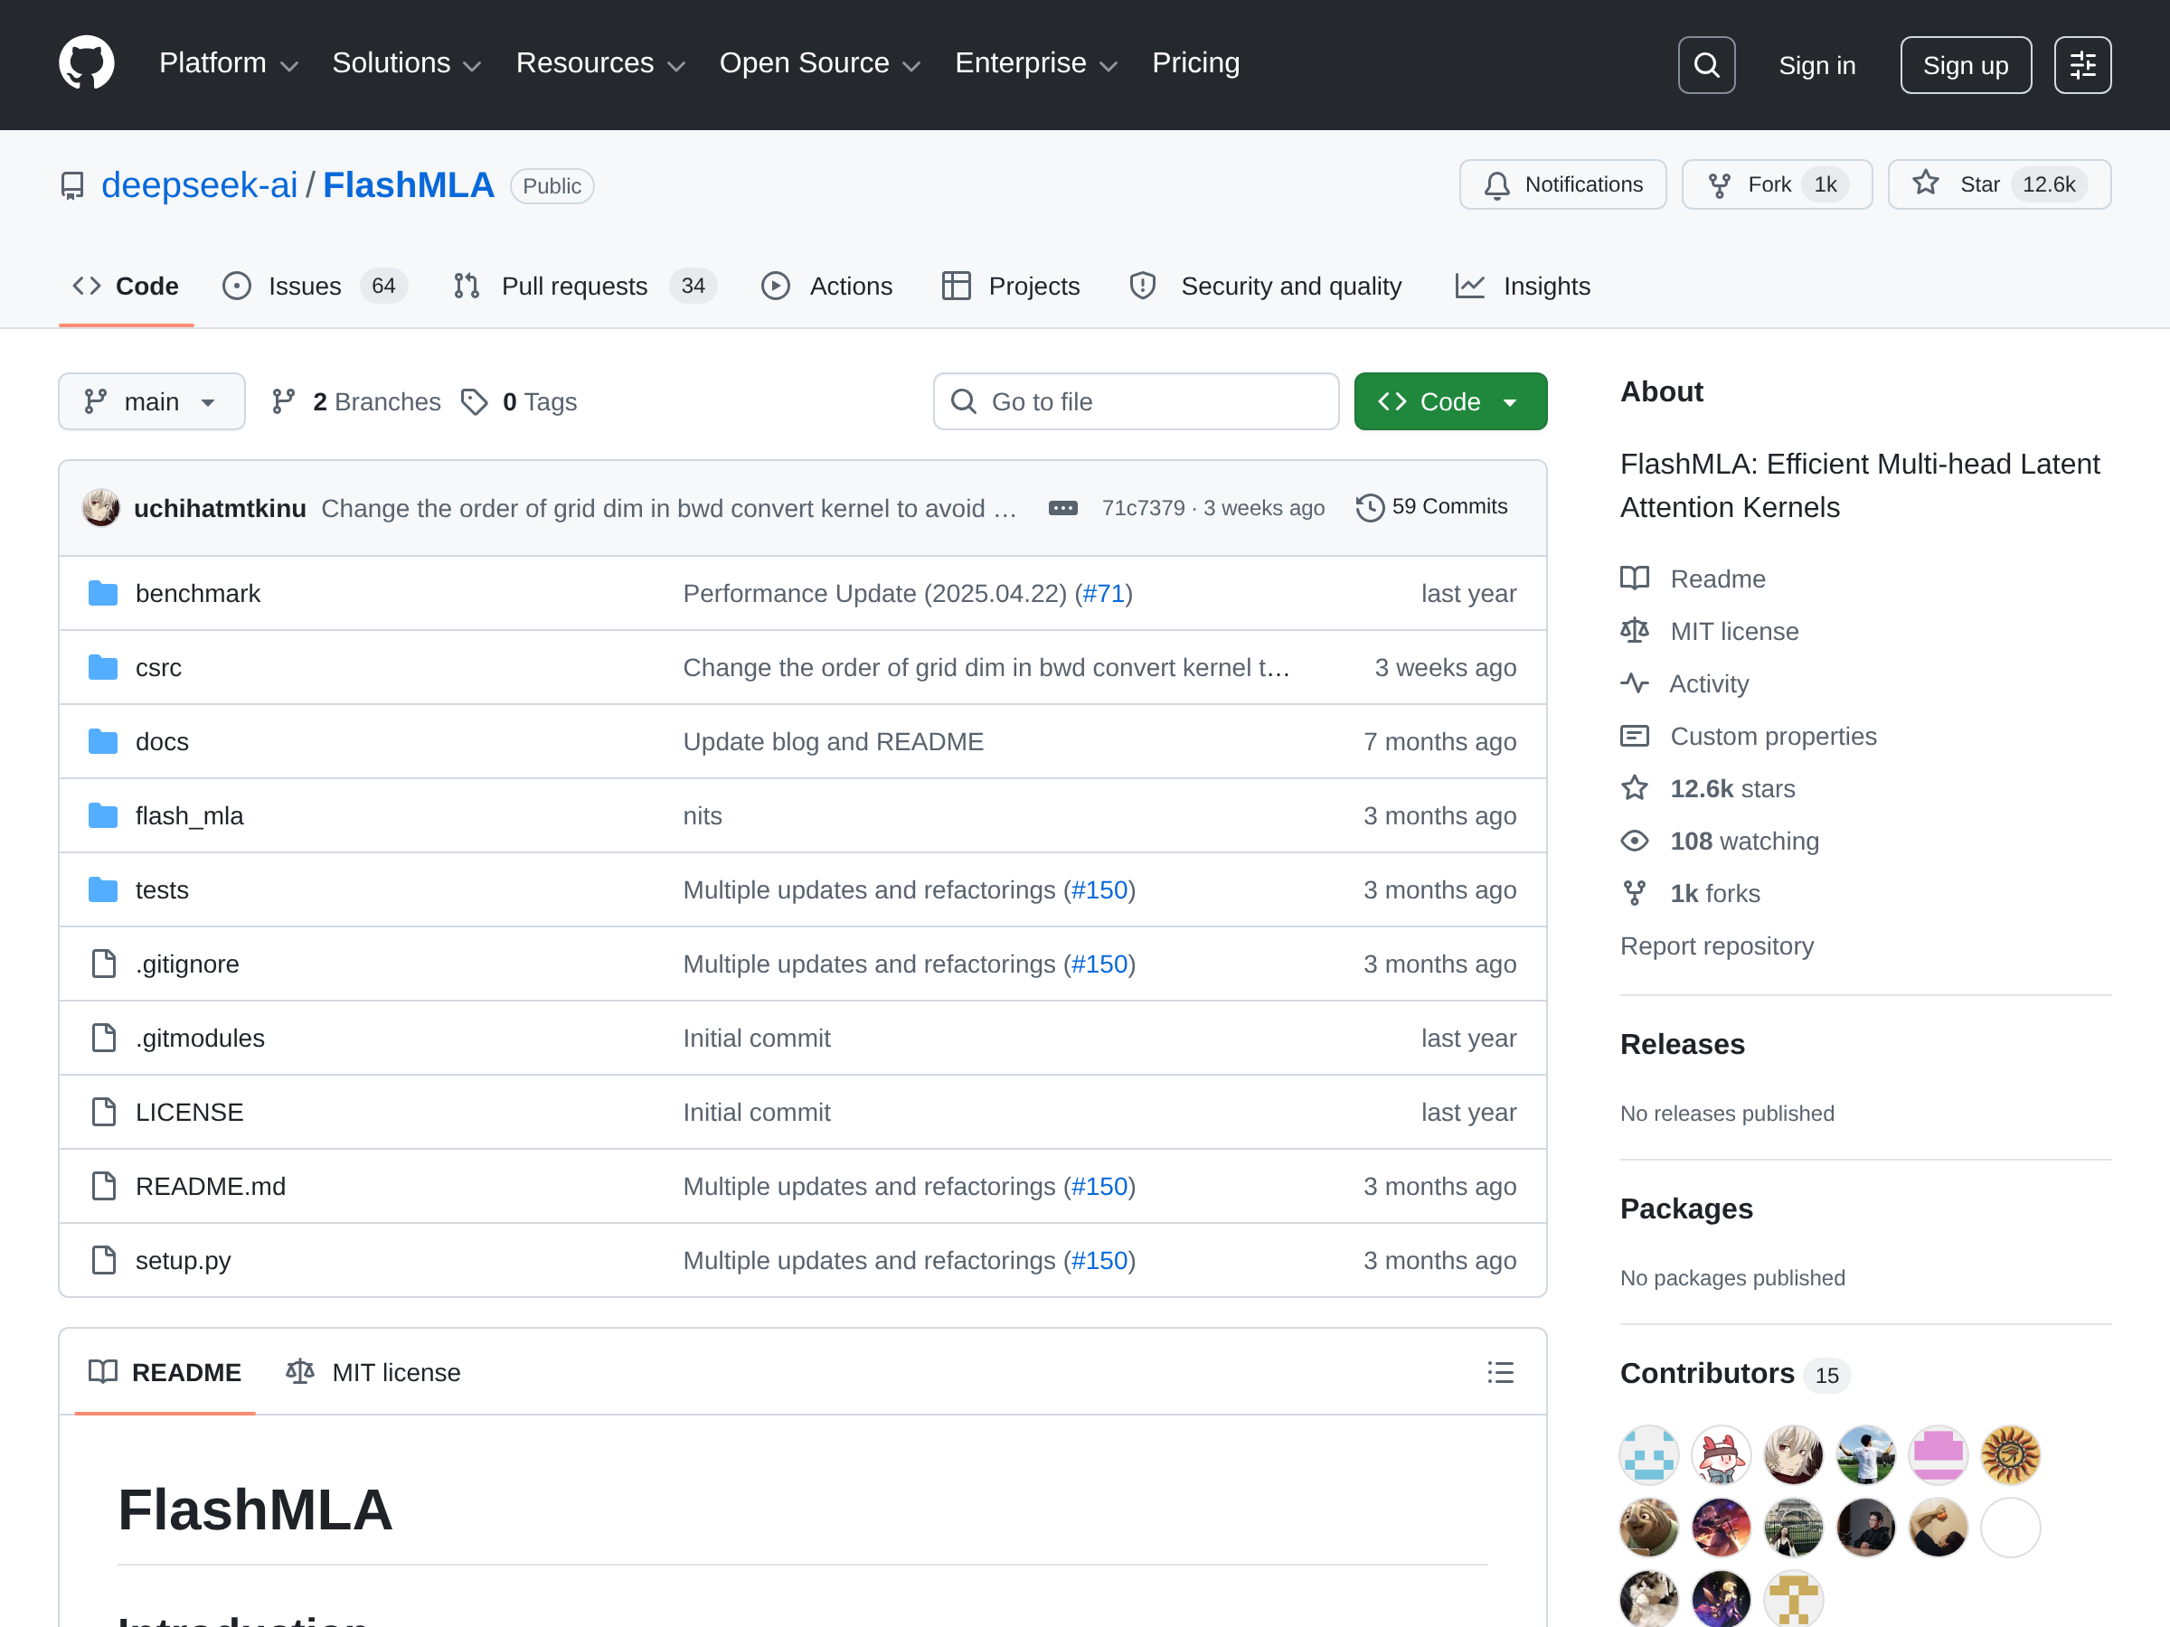2170x1627 pixels.
Task: Open the Pull requests tab
Action: [574, 287]
